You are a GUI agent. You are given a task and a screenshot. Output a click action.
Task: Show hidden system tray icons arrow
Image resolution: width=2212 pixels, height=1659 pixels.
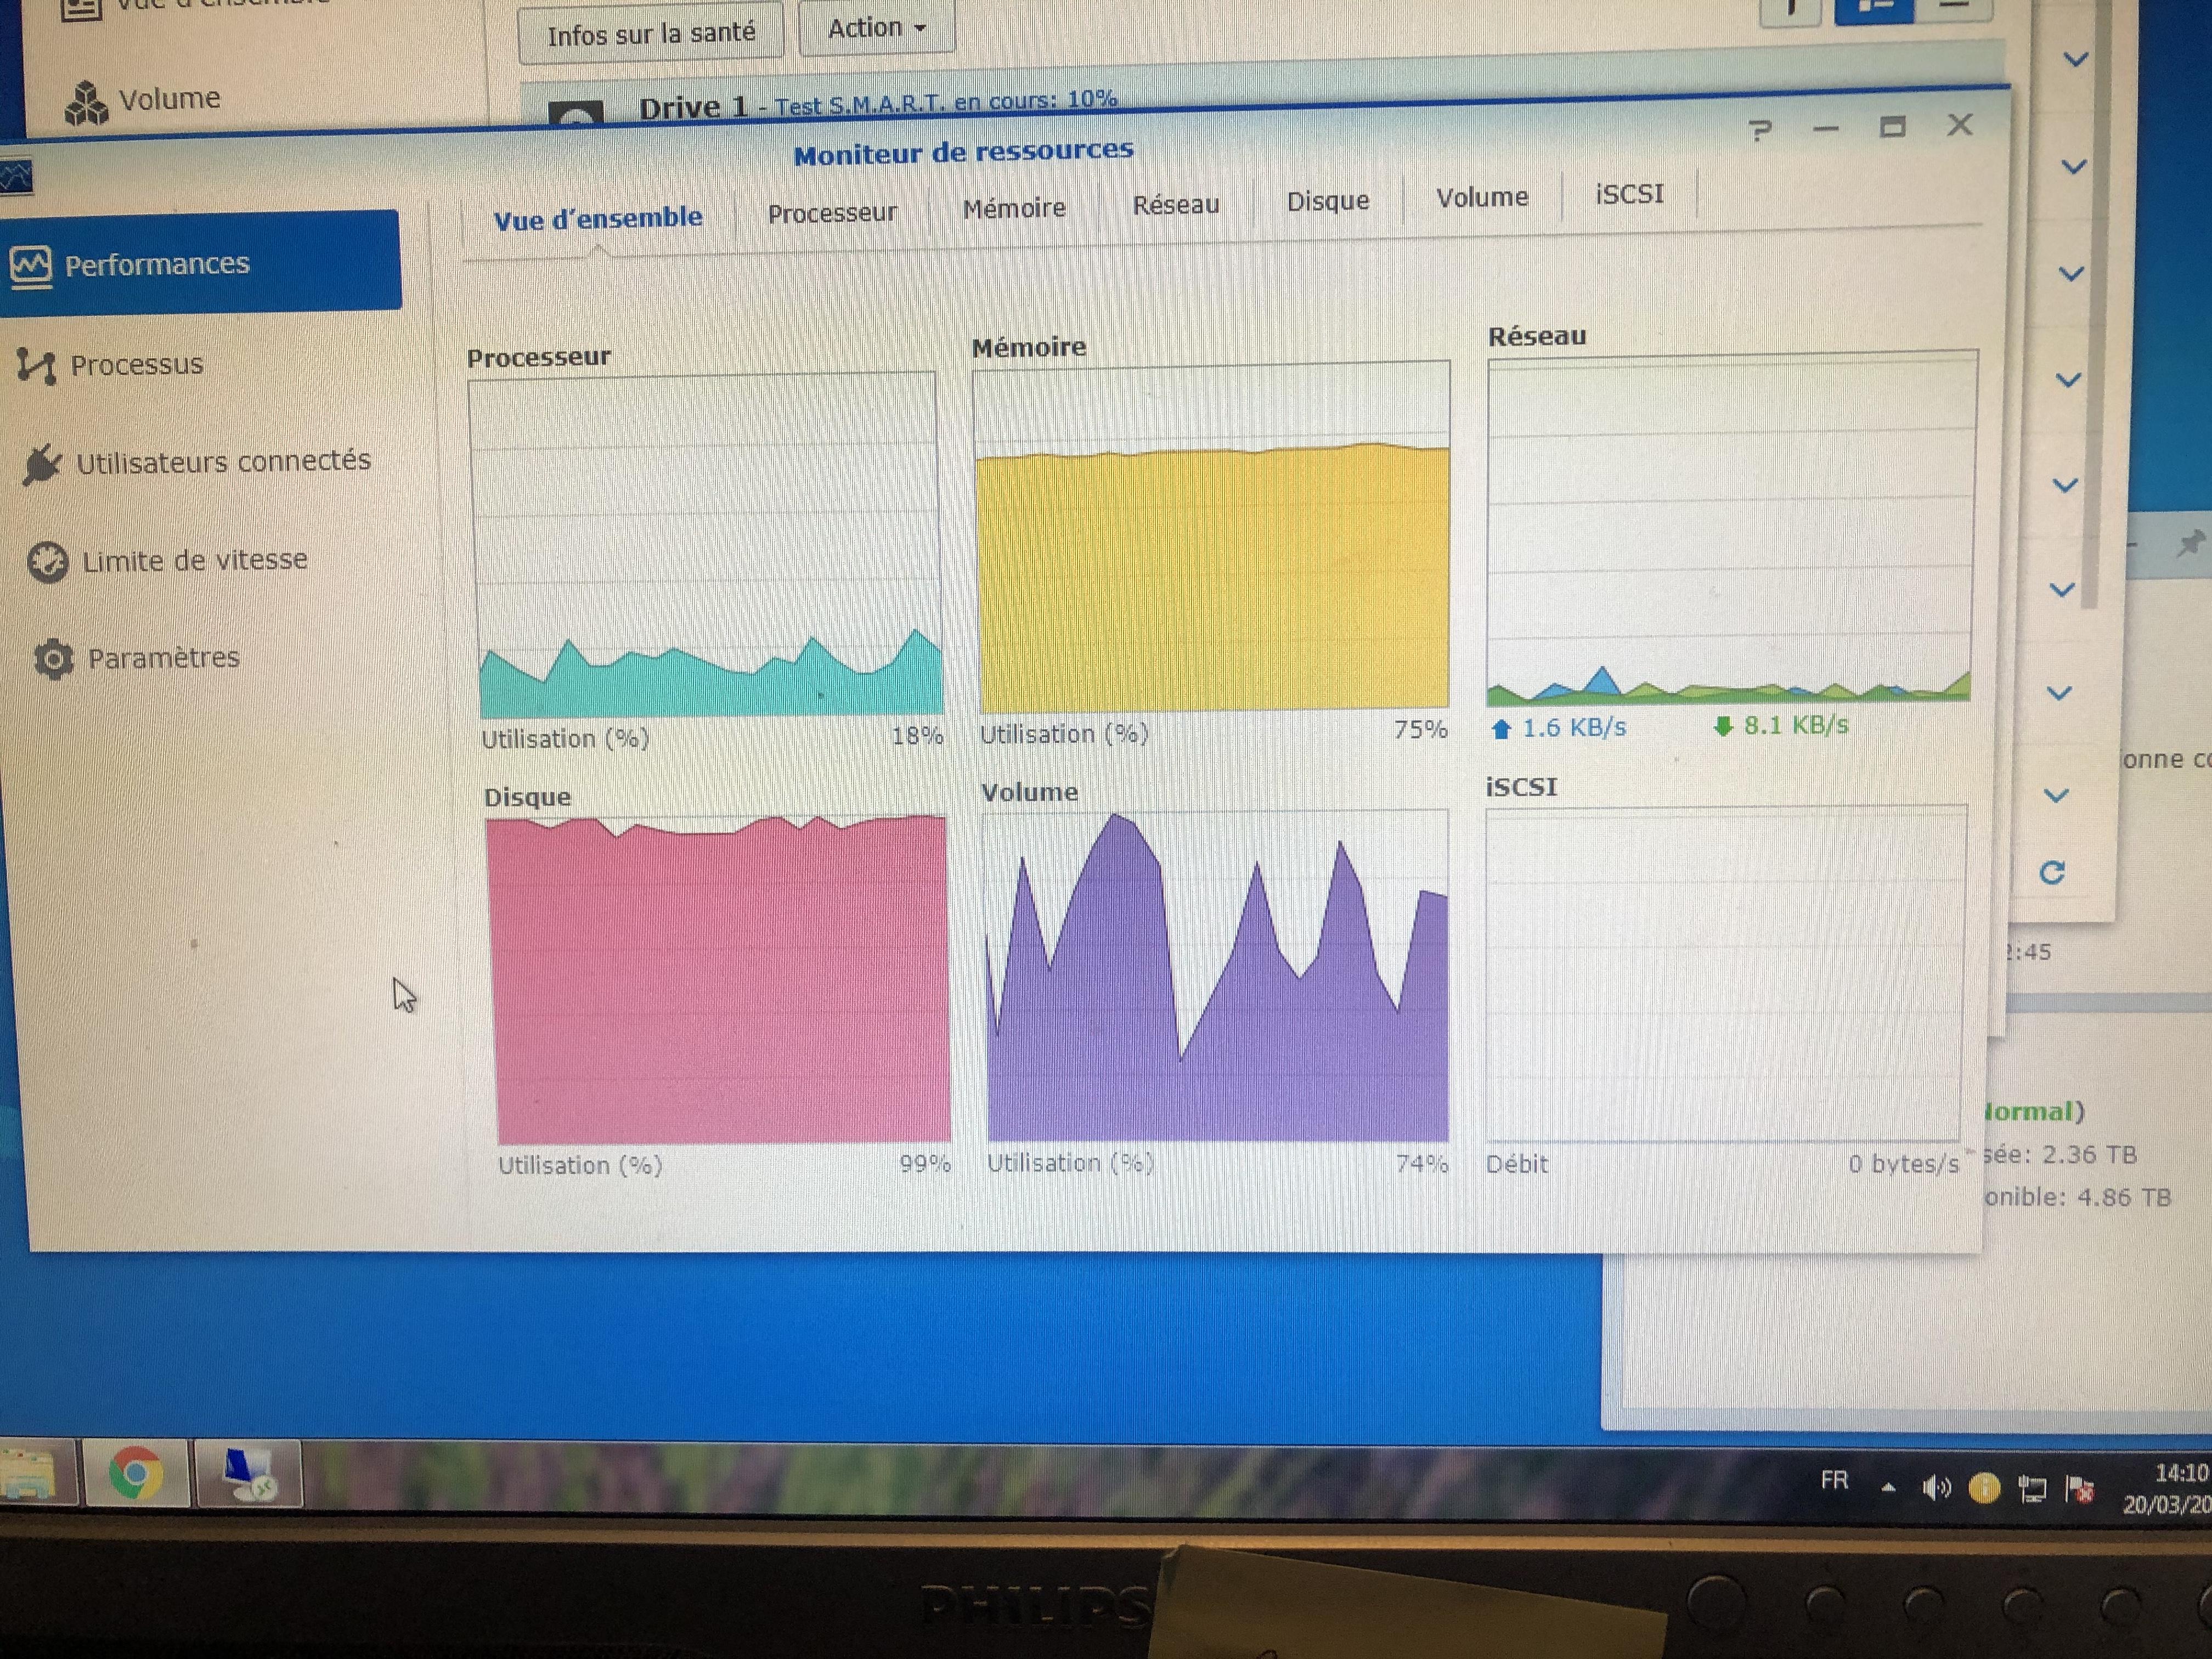[1888, 1488]
